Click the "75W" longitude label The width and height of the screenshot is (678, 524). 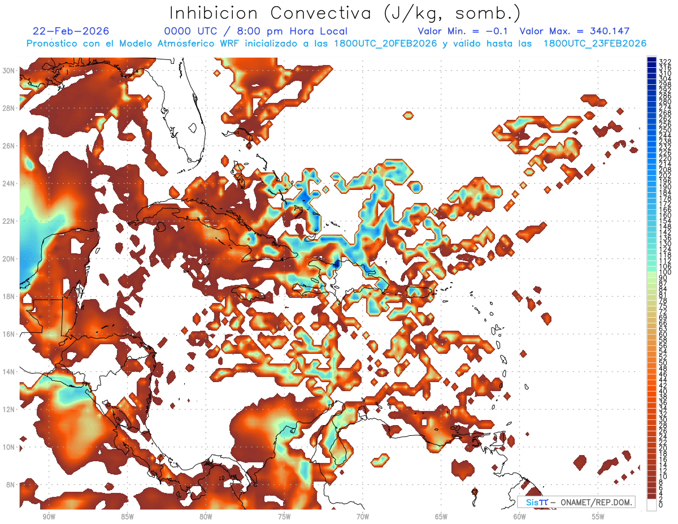[284, 517]
